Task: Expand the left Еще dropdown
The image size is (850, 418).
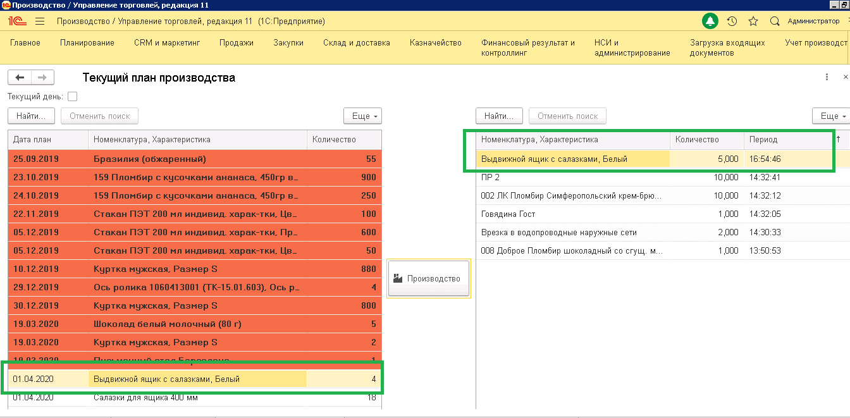Action: point(362,116)
